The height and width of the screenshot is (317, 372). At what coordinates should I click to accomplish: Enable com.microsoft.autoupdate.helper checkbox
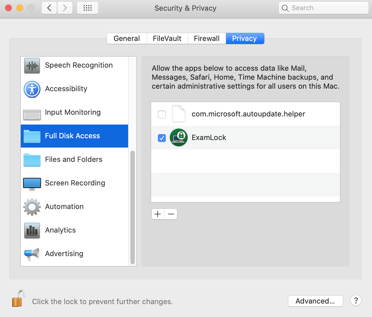[162, 114]
